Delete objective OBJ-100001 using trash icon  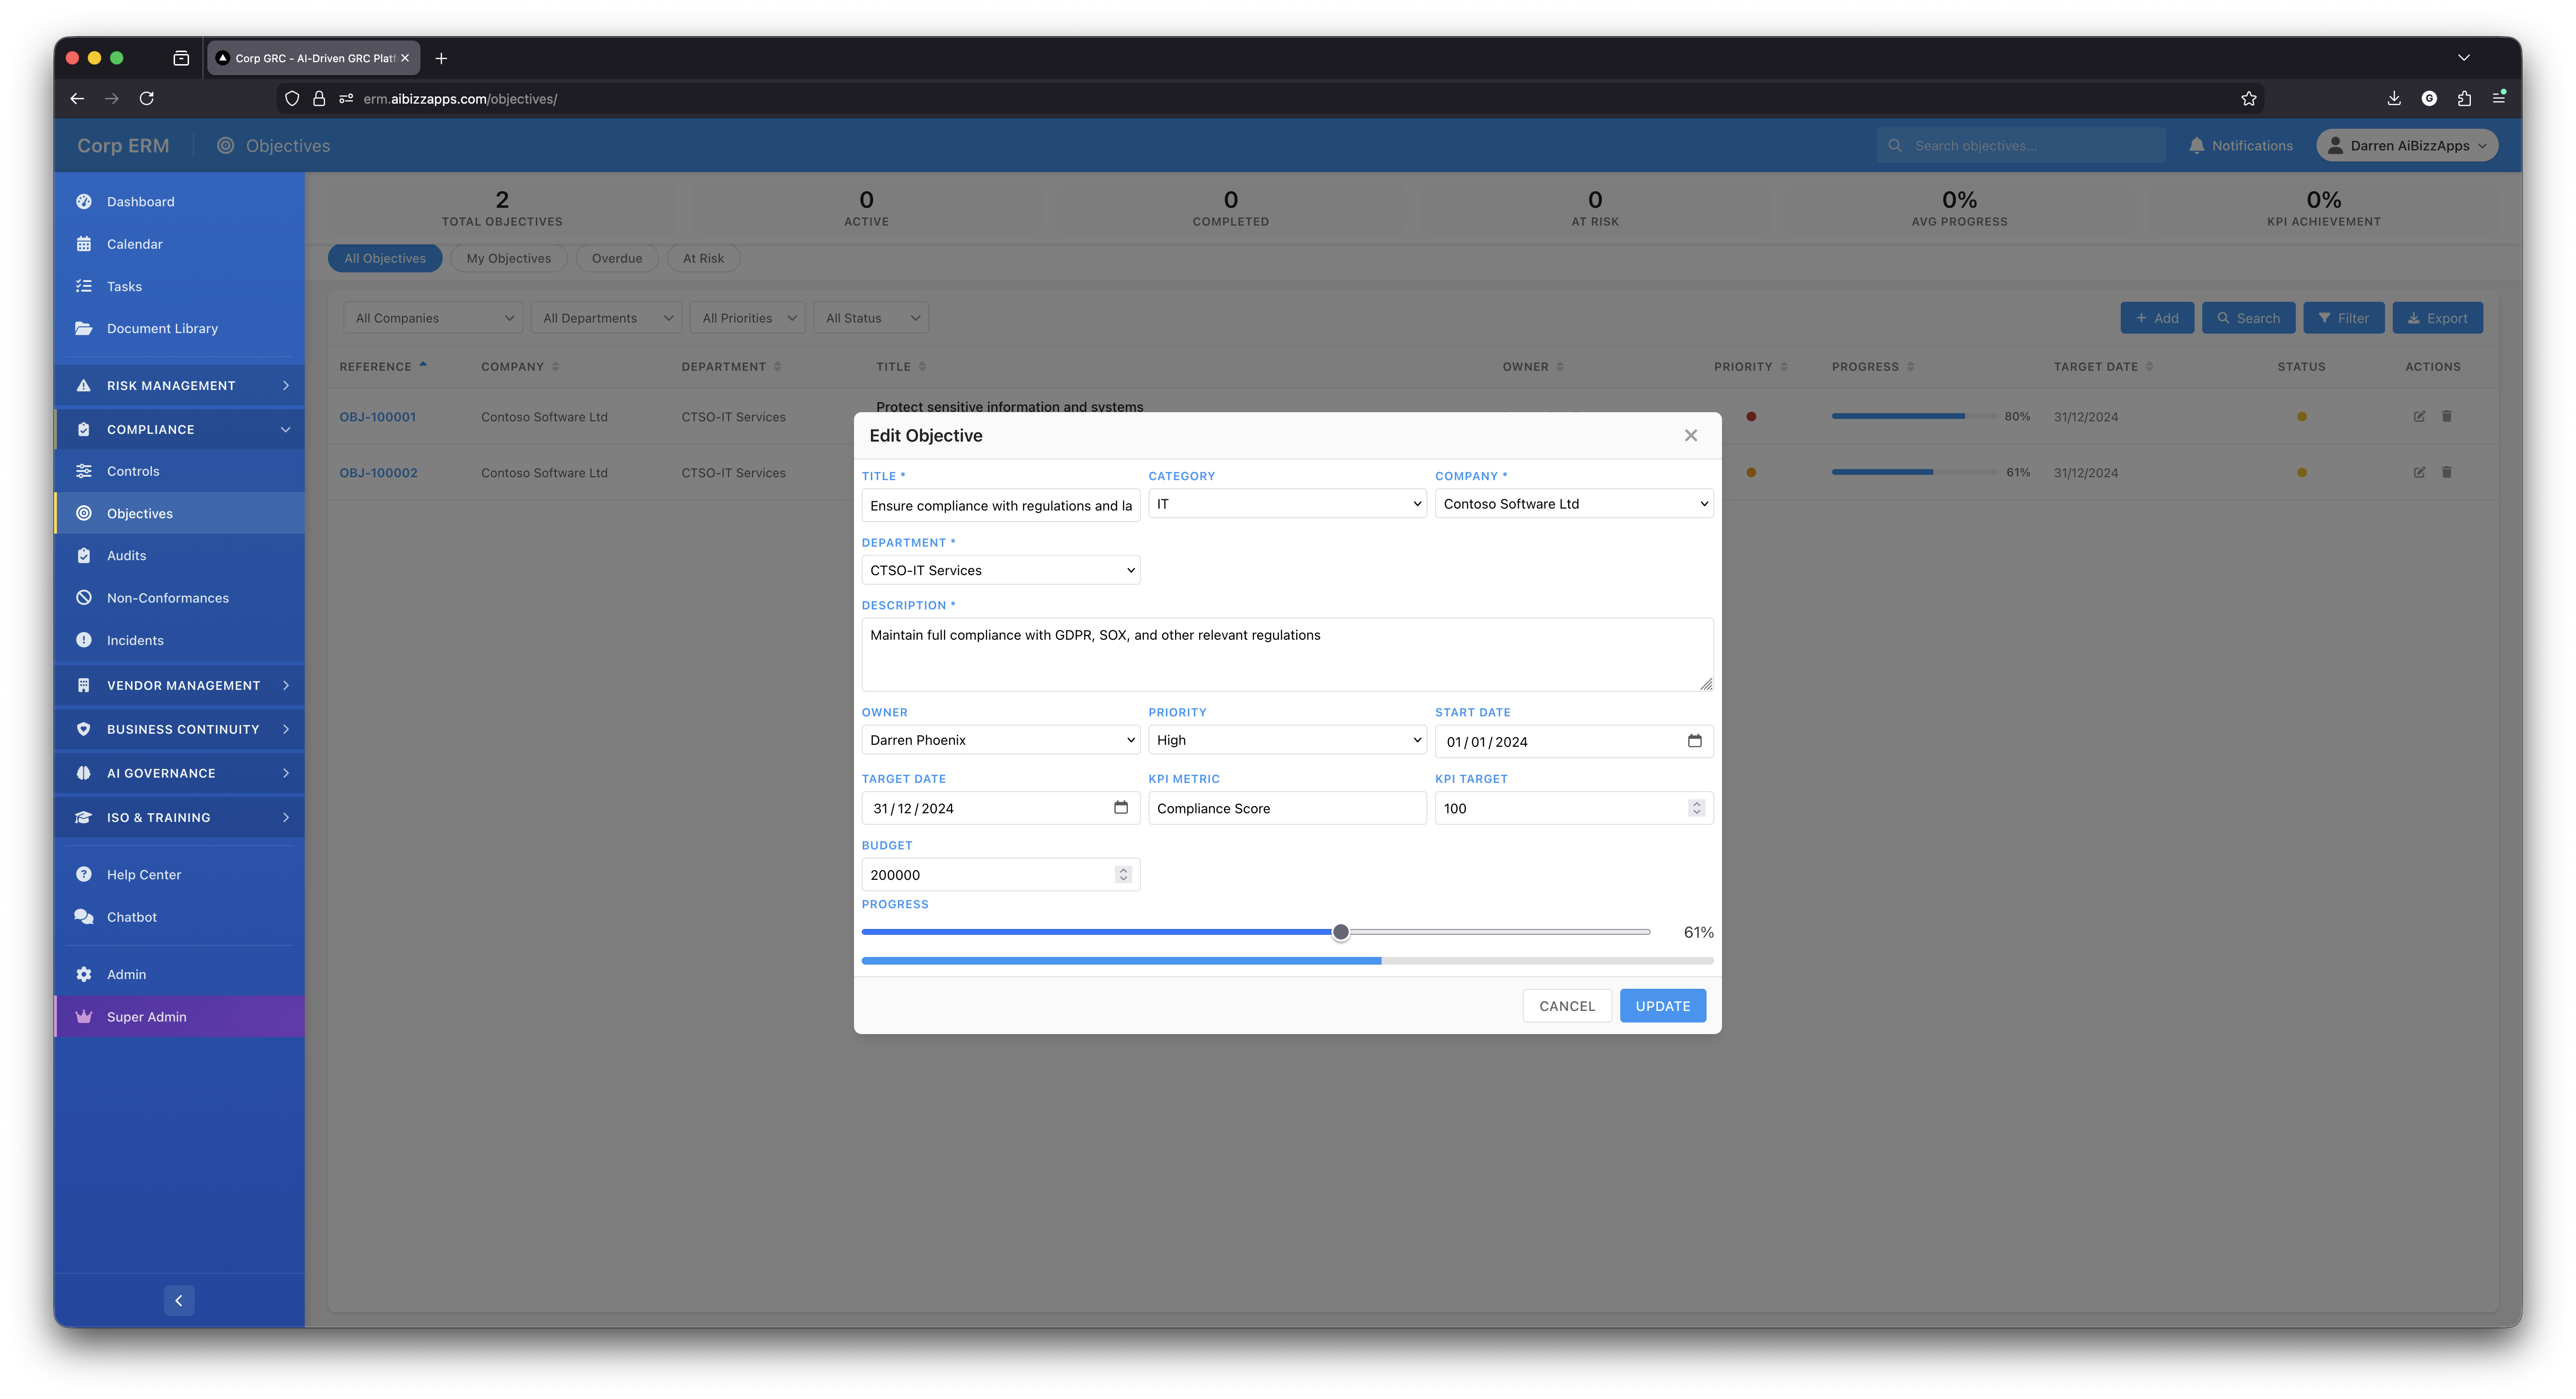click(2446, 416)
